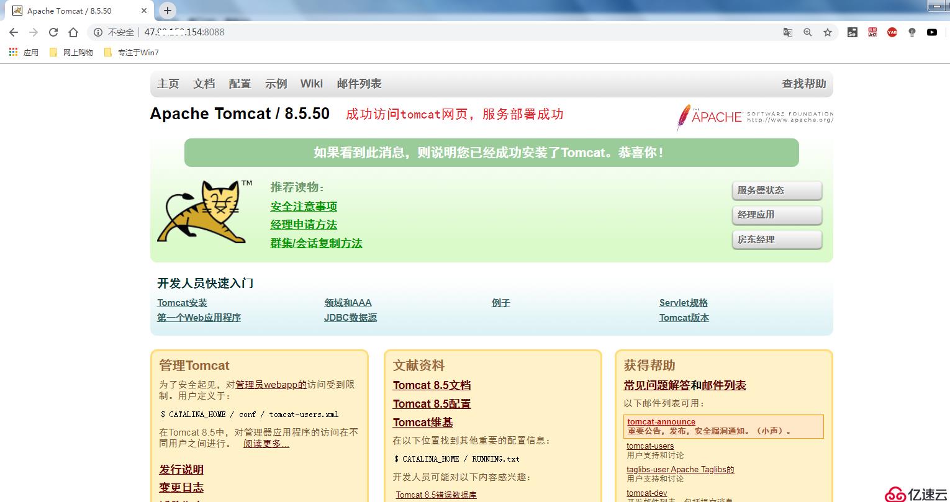Open the site security info icon

coord(97,32)
